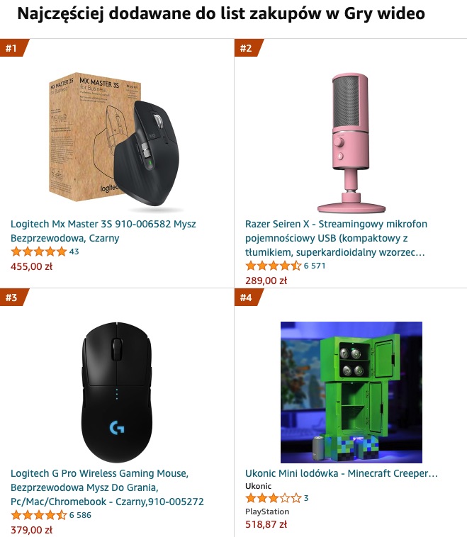Image resolution: width=467 pixels, height=537 pixels.
Task: Open star rating of Logitech Mx Master 3S
Action: pyautogui.click(x=39, y=251)
